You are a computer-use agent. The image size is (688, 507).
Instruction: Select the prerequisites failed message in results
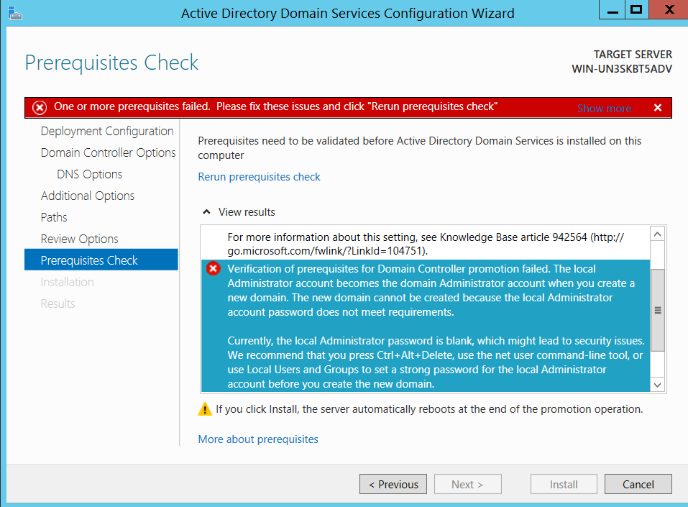point(425,326)
